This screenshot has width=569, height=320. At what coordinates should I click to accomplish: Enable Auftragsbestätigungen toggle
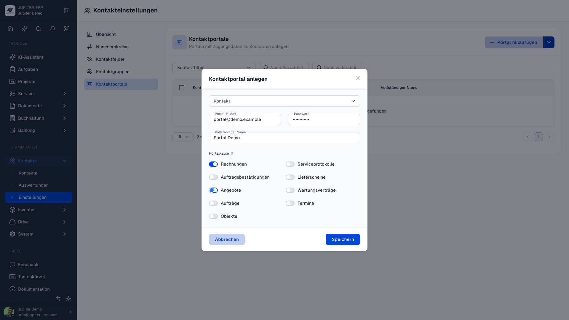coord(213,177)
